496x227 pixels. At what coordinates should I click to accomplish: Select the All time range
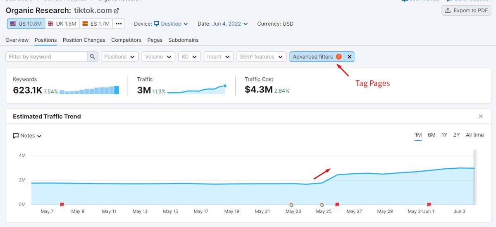(475, 135)
